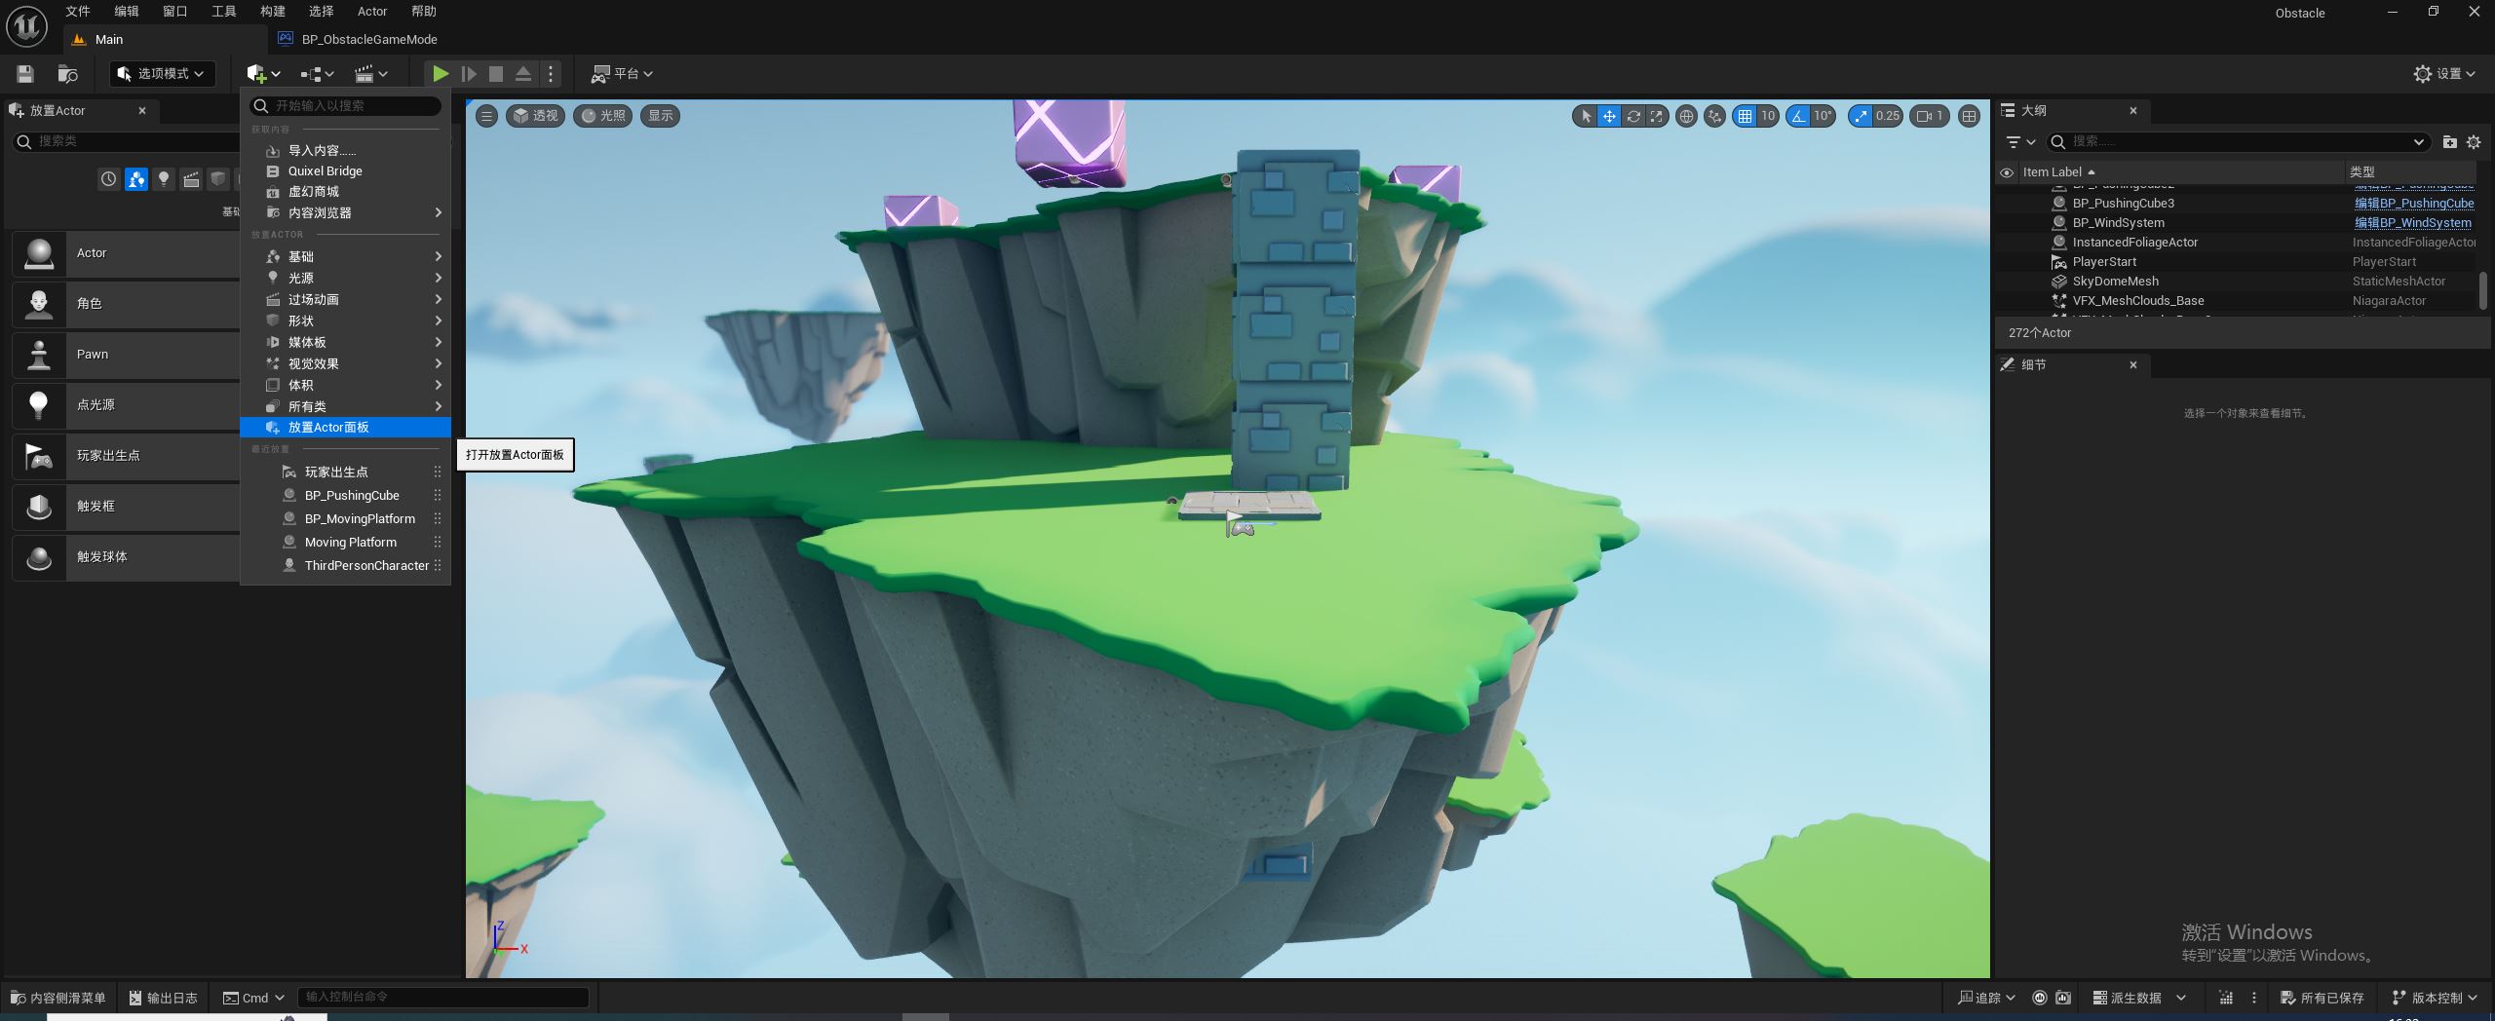Select the lights bulb category filter
Image resolution: width=2495 pixels, height=1021 pixels.
click(x=164, y=179)
